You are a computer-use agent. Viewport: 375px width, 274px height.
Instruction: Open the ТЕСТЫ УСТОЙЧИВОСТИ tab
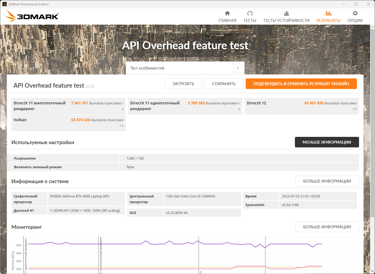[x=286, y=21]
